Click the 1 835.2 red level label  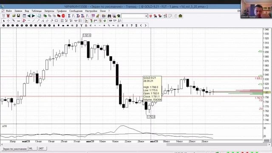coord(258,79)
